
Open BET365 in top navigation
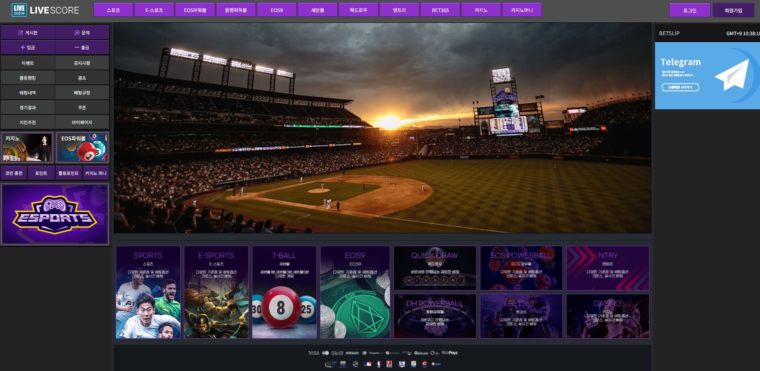[440, 10]
